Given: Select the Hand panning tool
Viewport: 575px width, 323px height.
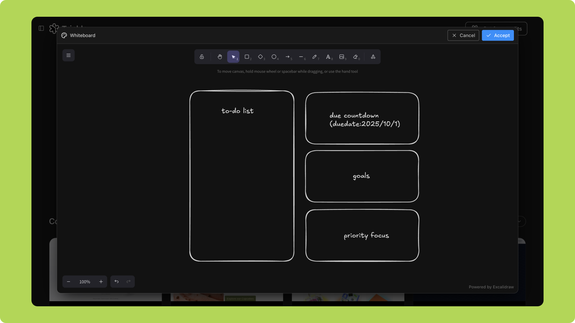Looking at the screenshot, I should (x=220, y=57).
